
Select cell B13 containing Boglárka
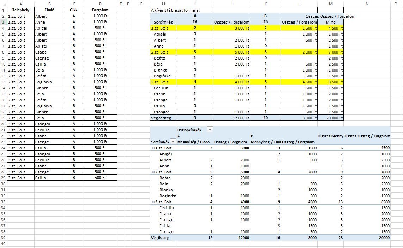49,82
